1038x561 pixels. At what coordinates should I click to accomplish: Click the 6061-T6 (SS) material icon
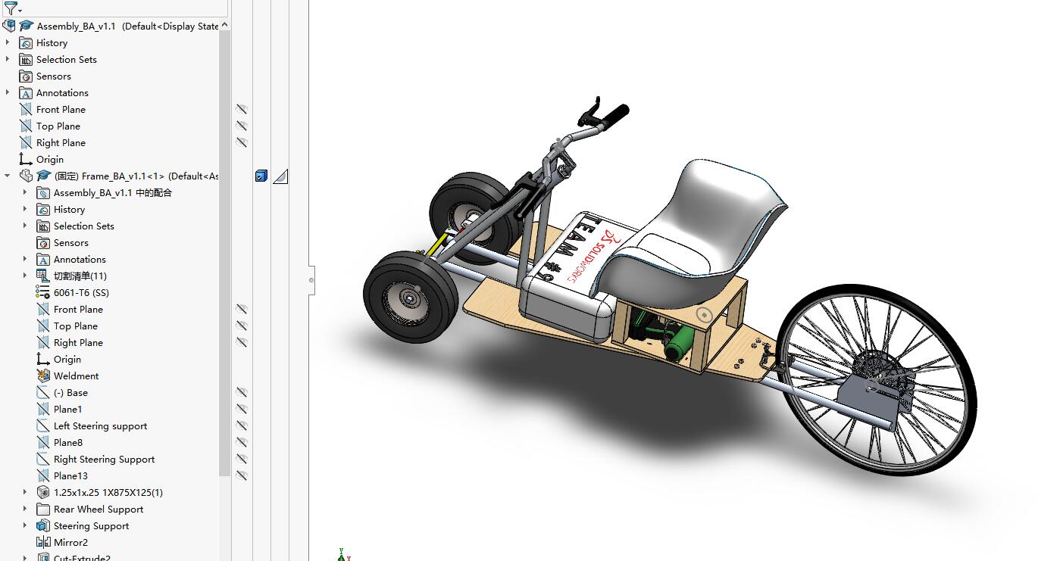point(43,292)
